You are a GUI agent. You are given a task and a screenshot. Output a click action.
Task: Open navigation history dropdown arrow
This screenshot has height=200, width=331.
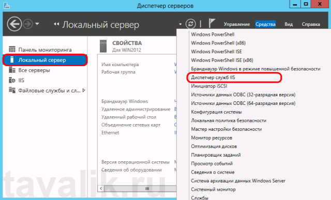37,24
